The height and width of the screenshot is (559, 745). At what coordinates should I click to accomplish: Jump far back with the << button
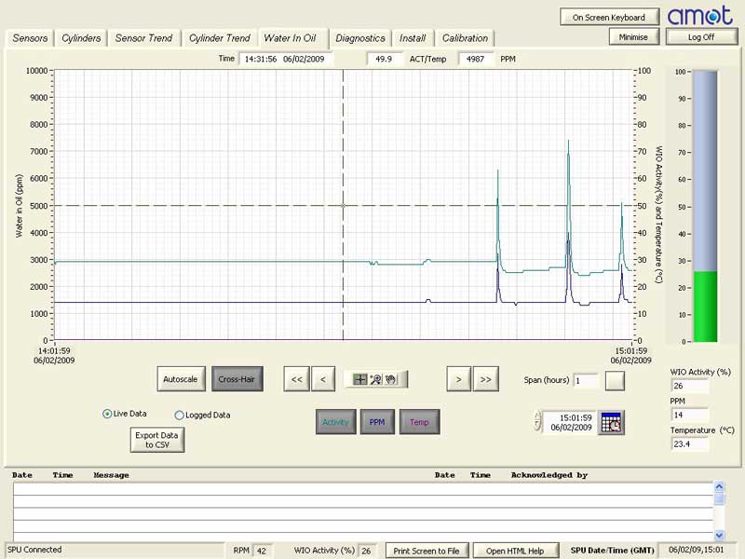point(296,379)
